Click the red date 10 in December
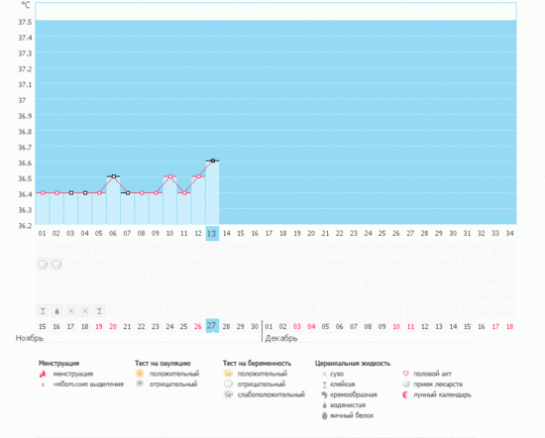This screenshot has height=438, width=545. (x=396, y=327)
